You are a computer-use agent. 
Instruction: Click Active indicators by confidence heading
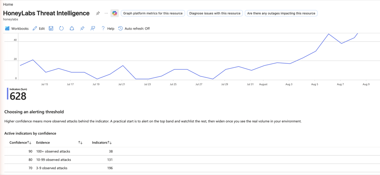[x=30, y=133]
